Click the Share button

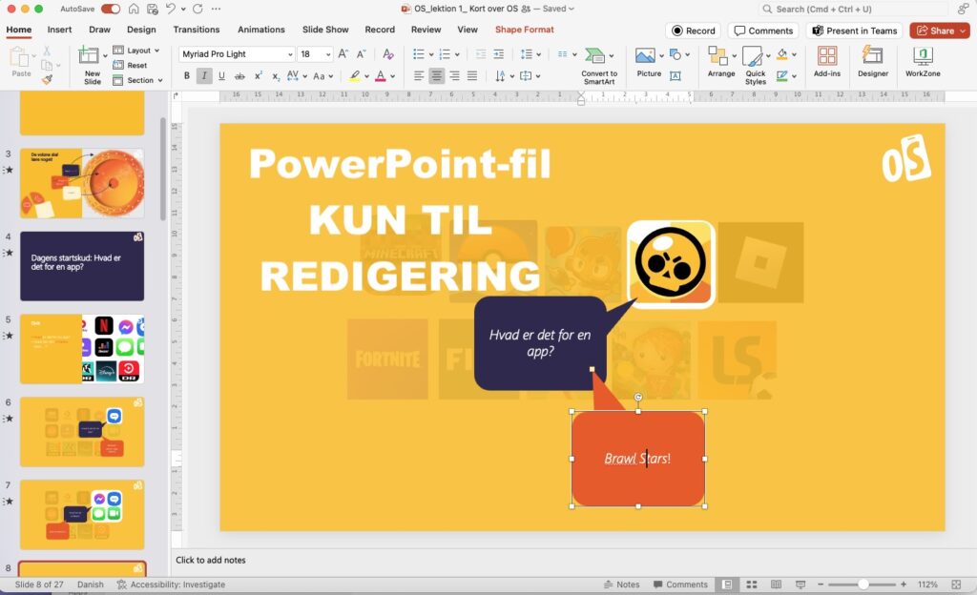(939, 31)
